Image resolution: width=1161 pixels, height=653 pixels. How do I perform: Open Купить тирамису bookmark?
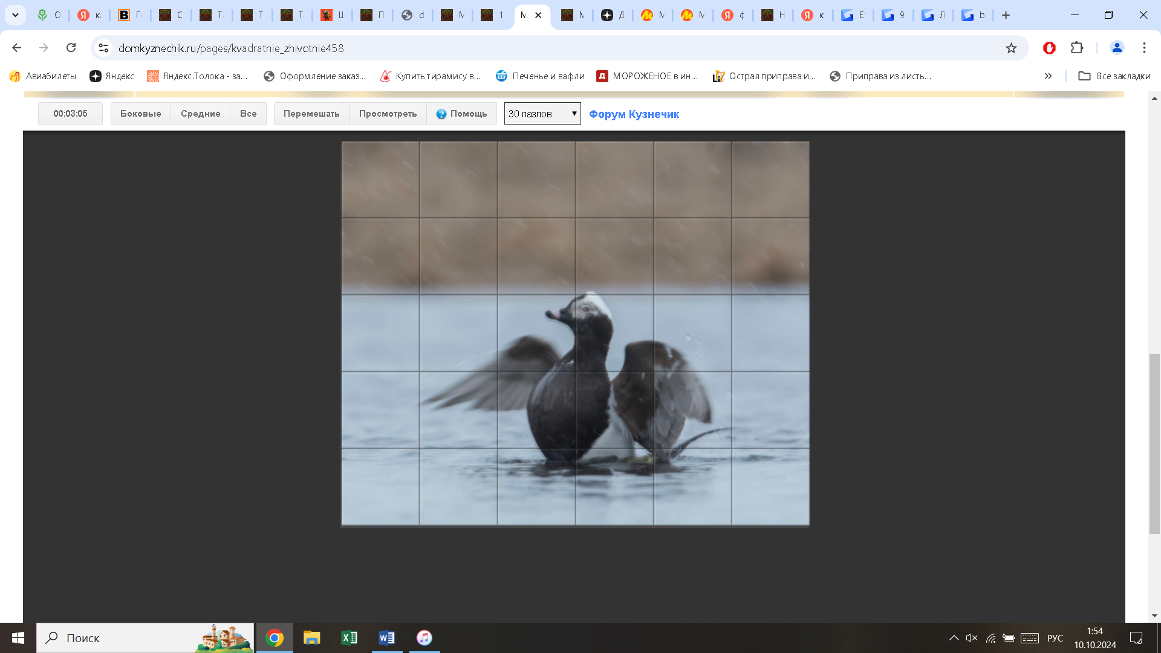[430, 76]
